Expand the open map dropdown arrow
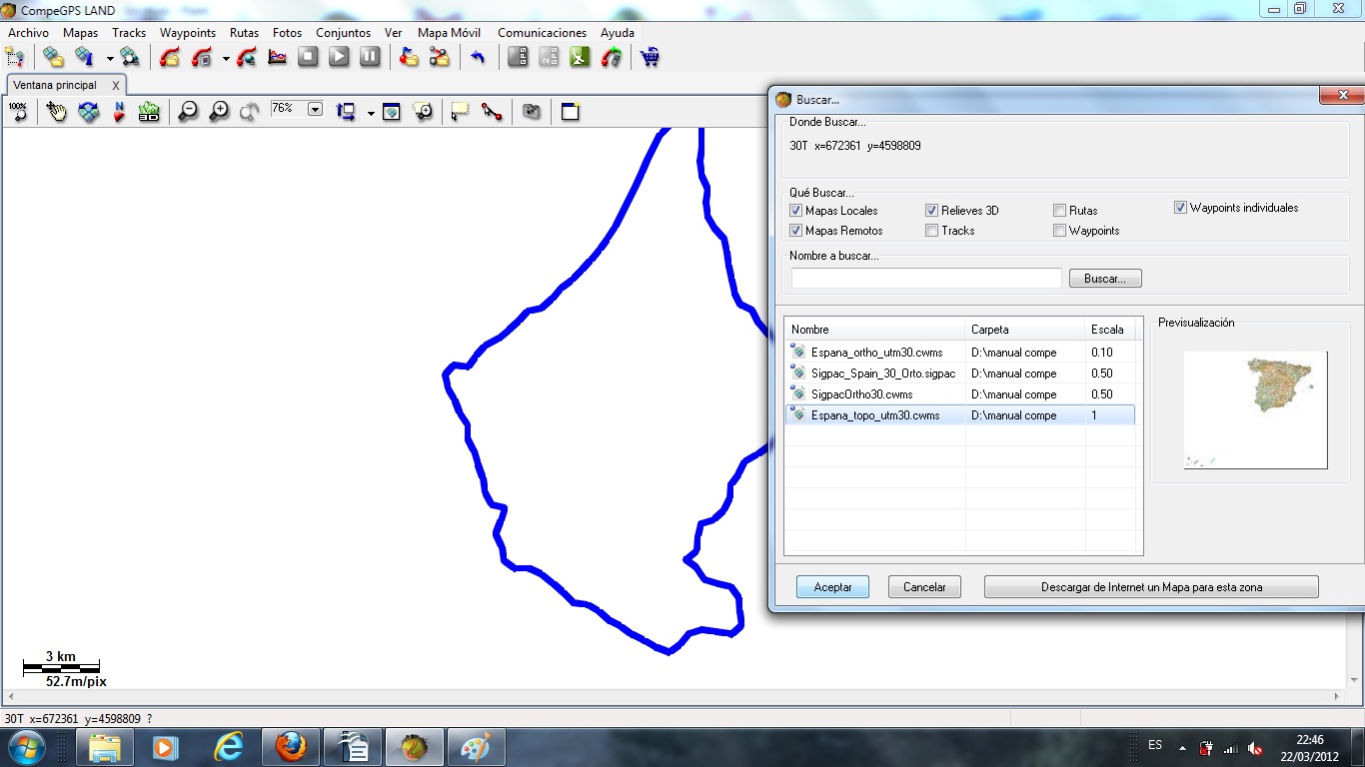The width and height of the screenshot is (1365, 767). [x=110, y=58]
